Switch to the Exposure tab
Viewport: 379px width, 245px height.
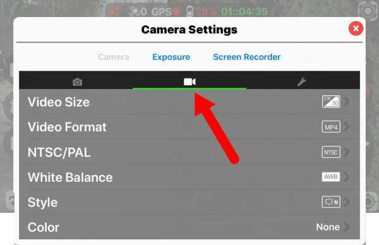171,57
